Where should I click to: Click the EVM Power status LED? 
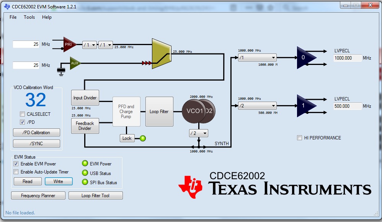tap(85, 164)
